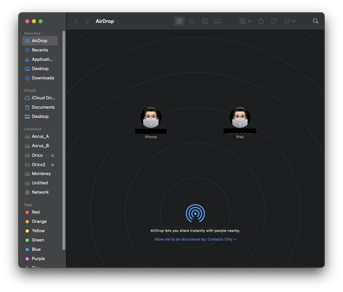
Task: Open Downloads in the sidebar
Action: pos(43,78)
